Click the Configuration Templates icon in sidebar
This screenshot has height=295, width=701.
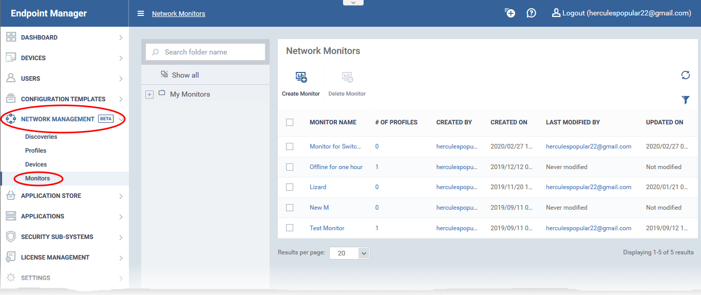11,99
